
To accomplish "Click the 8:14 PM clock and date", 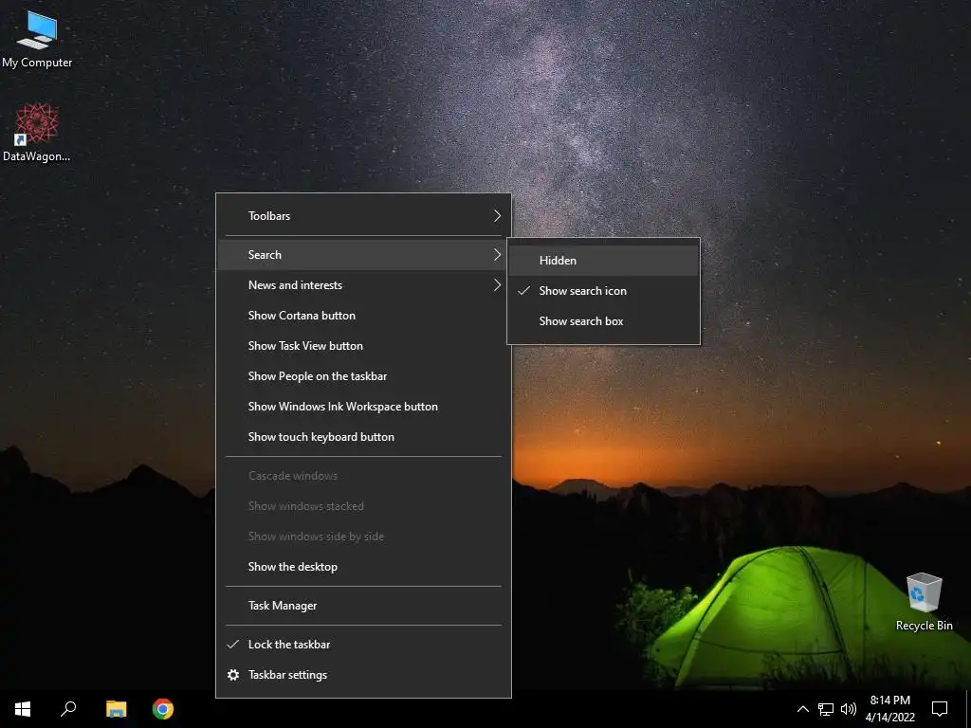I will (889, 709).
